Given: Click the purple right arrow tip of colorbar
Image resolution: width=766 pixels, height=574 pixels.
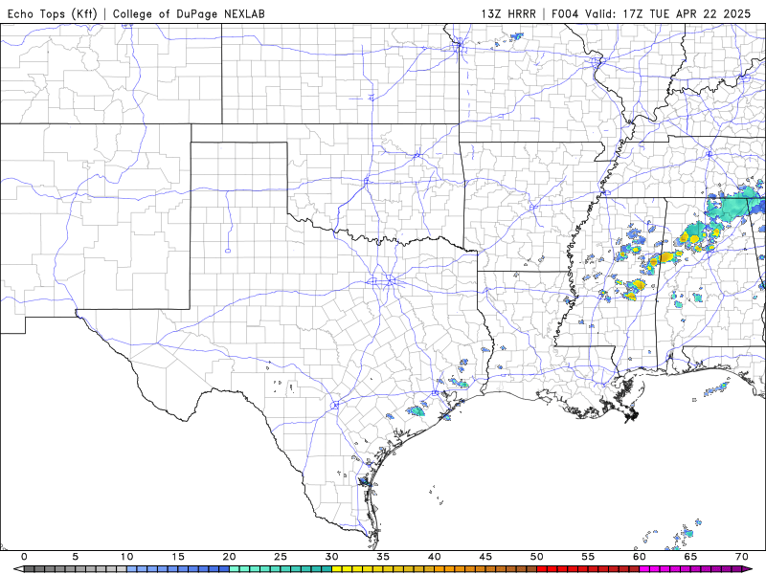Looking at the screenshot, I should [748, 569].
